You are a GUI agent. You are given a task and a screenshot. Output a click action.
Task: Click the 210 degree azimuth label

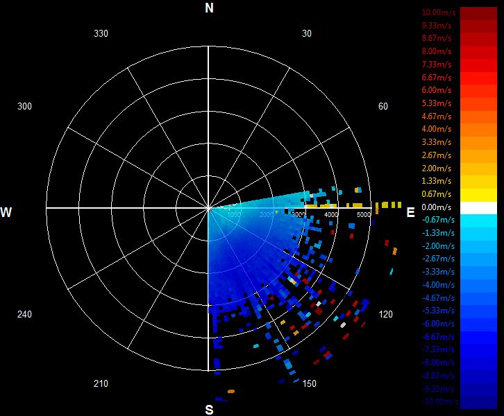pos(101,383)
